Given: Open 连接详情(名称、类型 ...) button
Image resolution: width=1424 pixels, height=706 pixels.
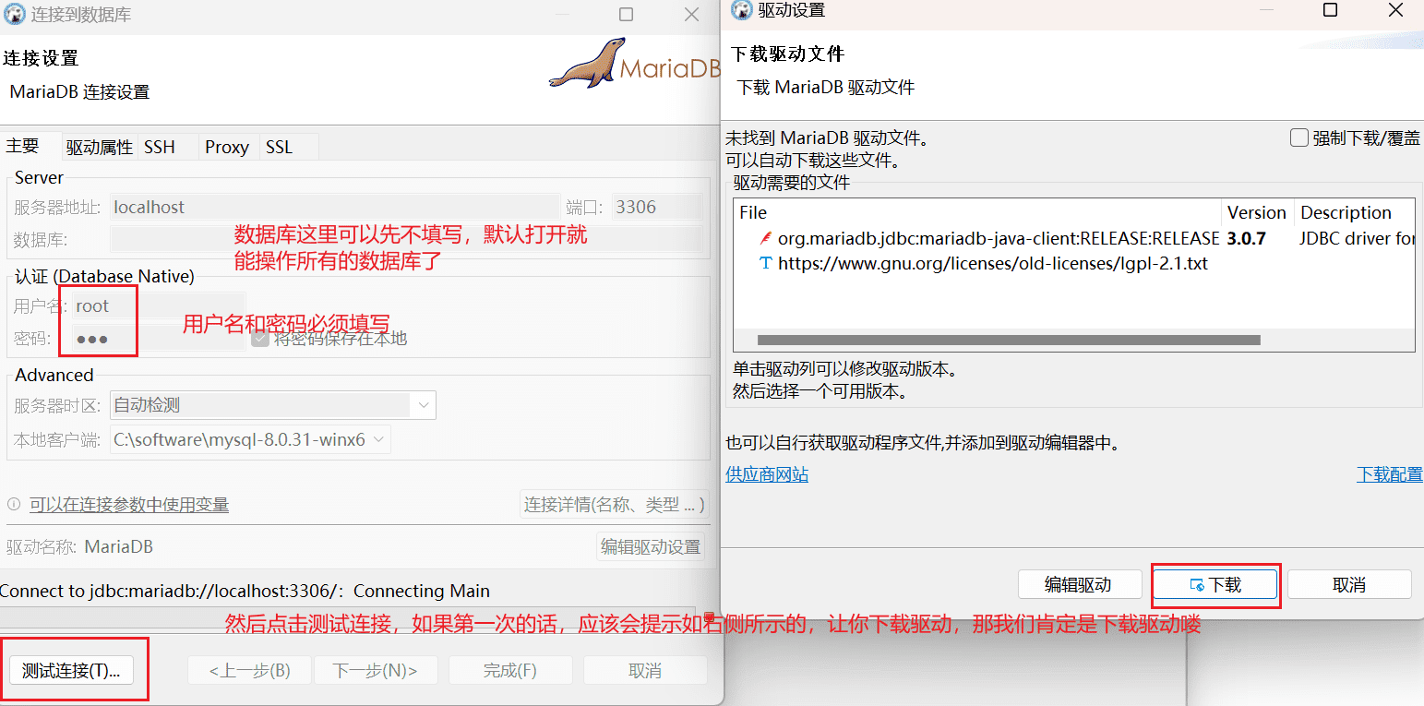Looking at the screenshot, I should point(615,505).
